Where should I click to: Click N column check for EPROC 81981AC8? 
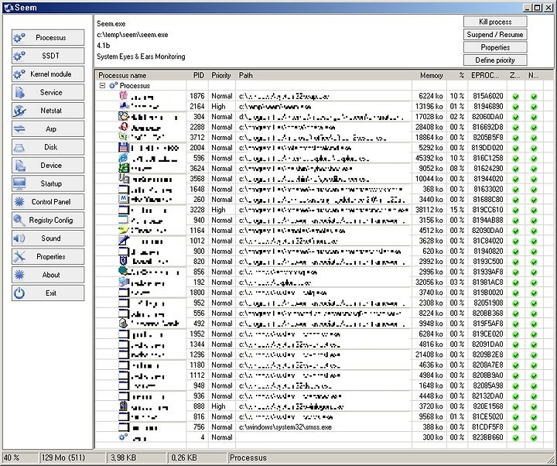click(534, 283)
